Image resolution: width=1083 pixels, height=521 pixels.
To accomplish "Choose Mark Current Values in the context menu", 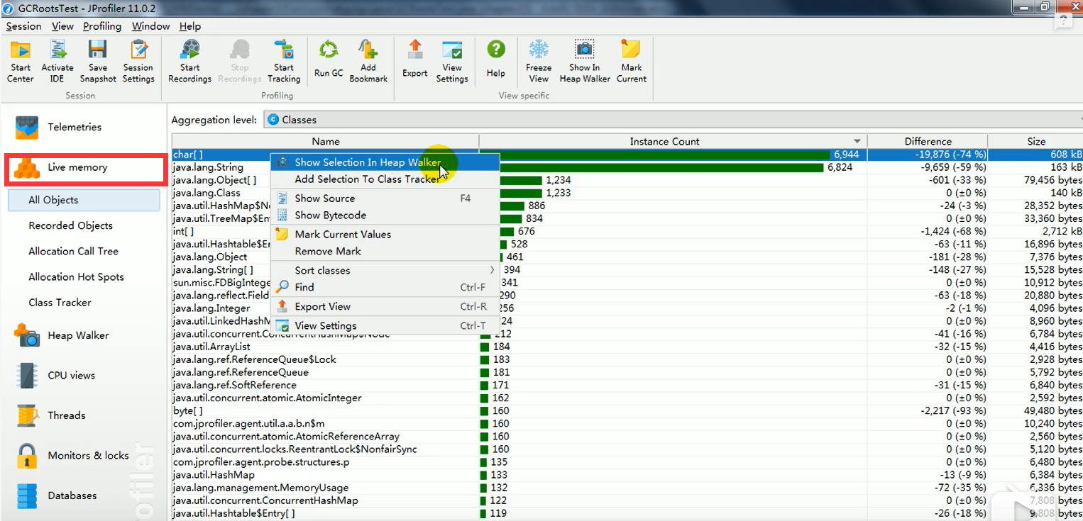I will coord(385,235).
